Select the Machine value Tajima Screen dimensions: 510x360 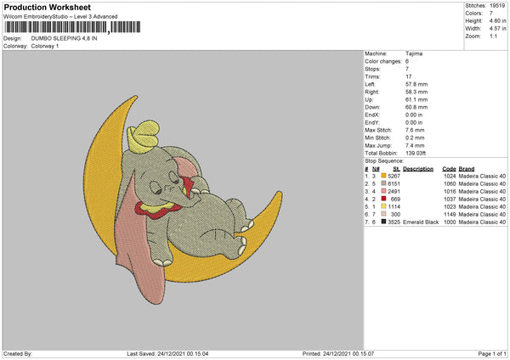[x=414, y=53]
